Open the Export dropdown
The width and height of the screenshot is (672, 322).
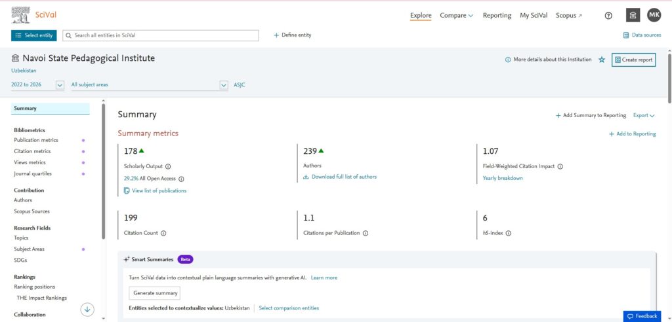pos(644,116)
